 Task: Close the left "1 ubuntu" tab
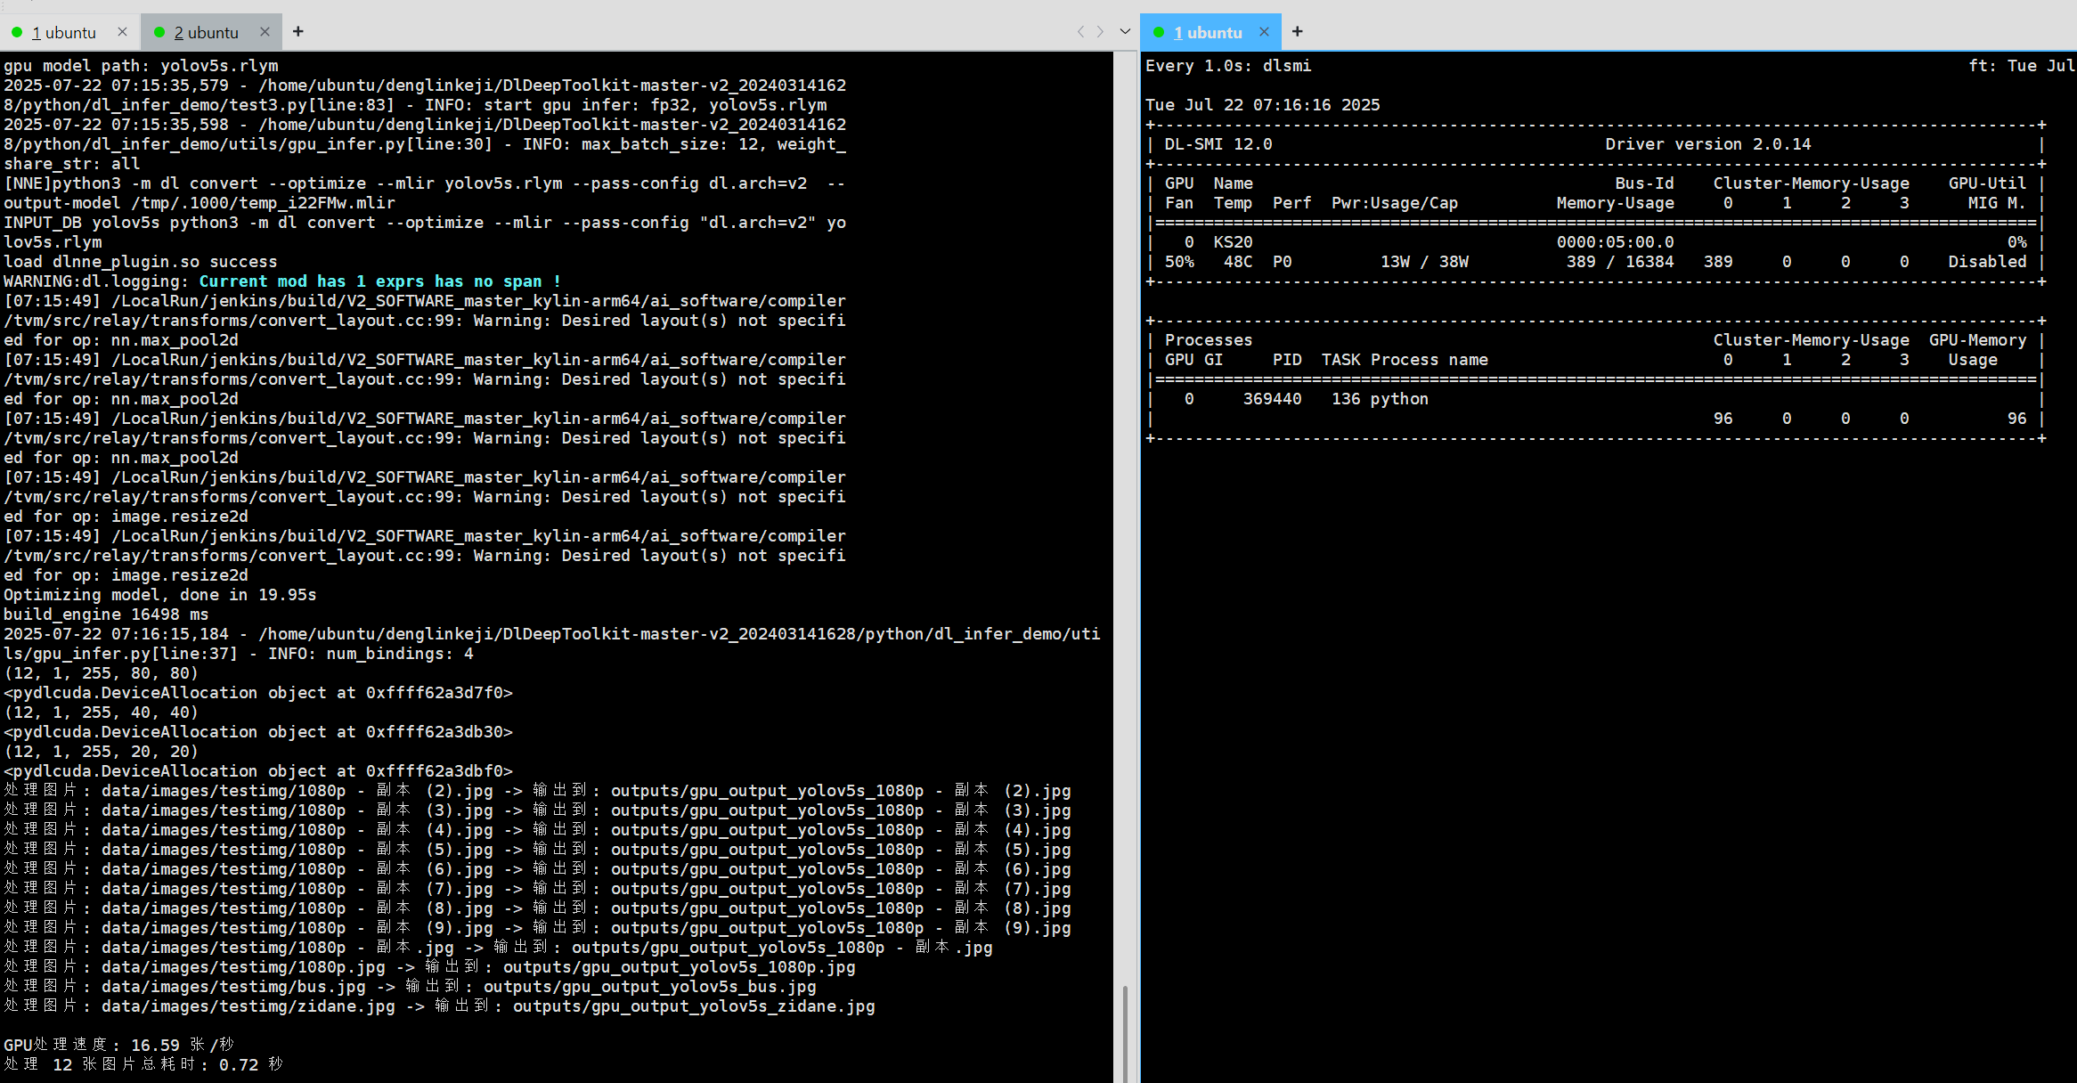click(x=122, y=32)
